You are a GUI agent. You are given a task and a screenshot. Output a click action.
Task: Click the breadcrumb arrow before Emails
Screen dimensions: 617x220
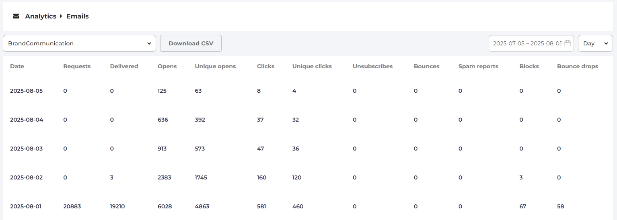click(61, 16)
